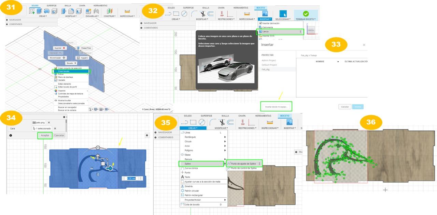Click Cancelar in the Insertar dialog
This screenshot has width=437, height=215.
pyautogui.click(x=345, y=107)
